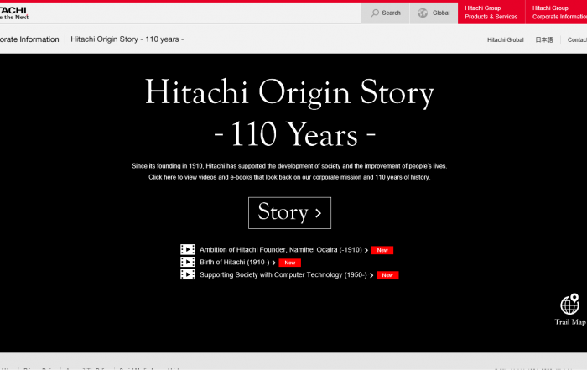
Task: Click film icon beside Birth of Hitachi
Action: click(188, 262)
